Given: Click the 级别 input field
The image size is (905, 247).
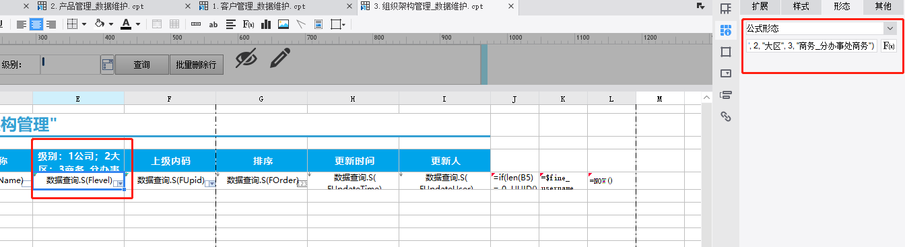Looking at the screenshot, I should [70, 65].
